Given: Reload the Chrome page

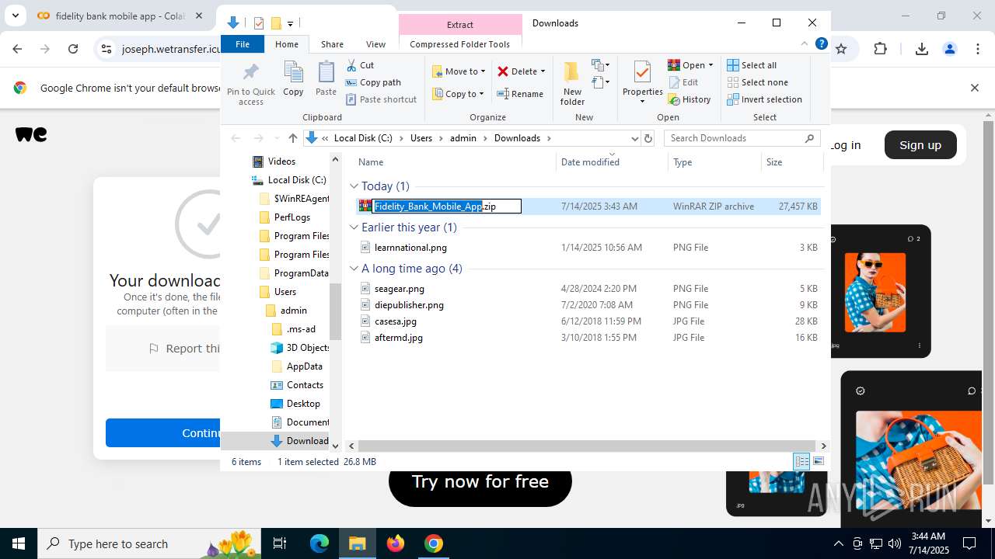Looking at the screenshot, I should [73, 49].
